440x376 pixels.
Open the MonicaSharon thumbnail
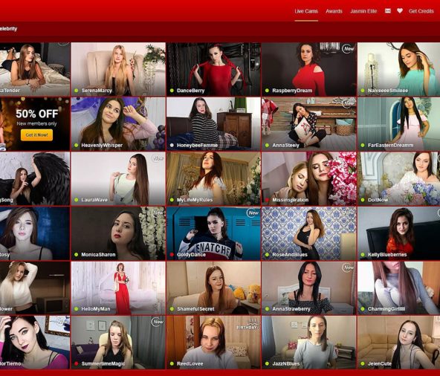point(118,233)
